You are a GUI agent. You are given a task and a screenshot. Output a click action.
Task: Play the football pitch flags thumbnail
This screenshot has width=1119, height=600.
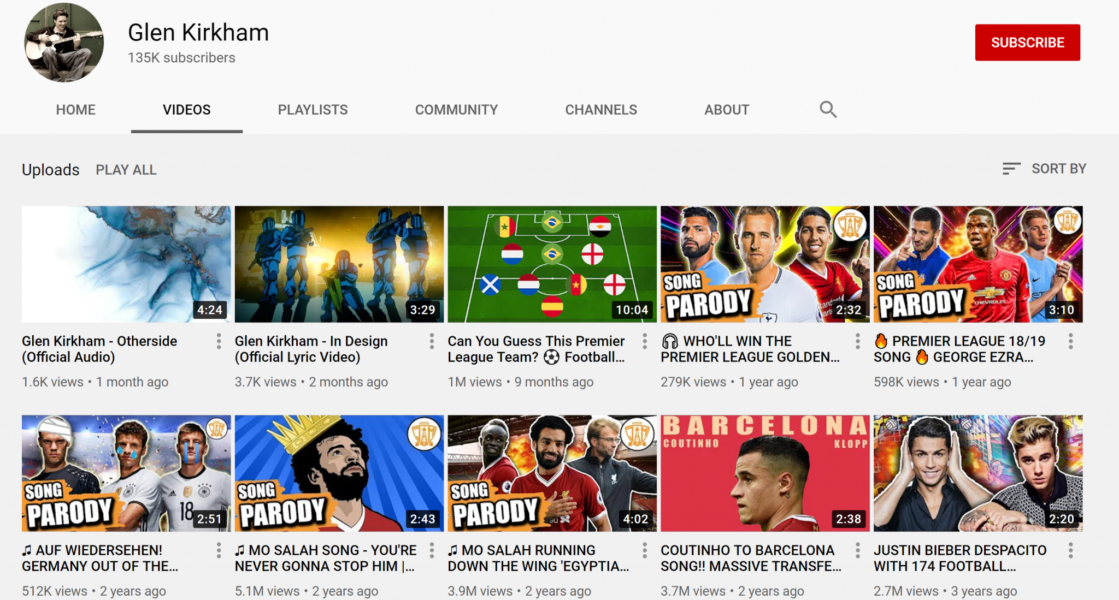(552, 264)
